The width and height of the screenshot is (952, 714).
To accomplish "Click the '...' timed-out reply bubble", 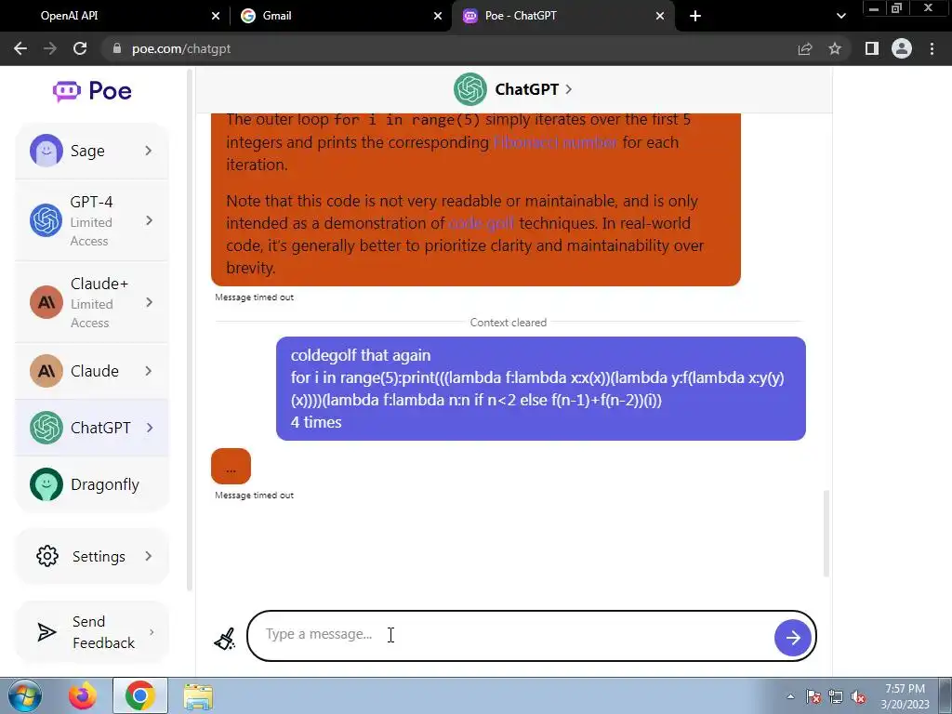I will [x=231, y=467].
